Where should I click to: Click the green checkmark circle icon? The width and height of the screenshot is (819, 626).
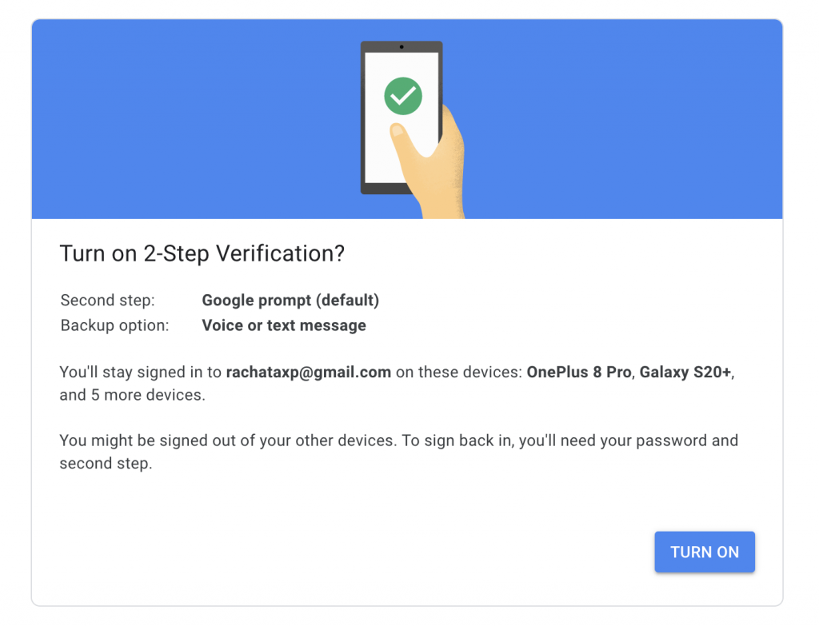403,96
